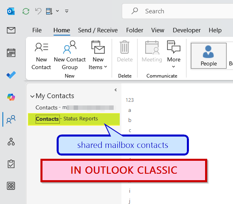The width and height of the screenshot is (233, 204).
Task: Click Send/Receive All Folders sync icon
Action: point(26,11)
